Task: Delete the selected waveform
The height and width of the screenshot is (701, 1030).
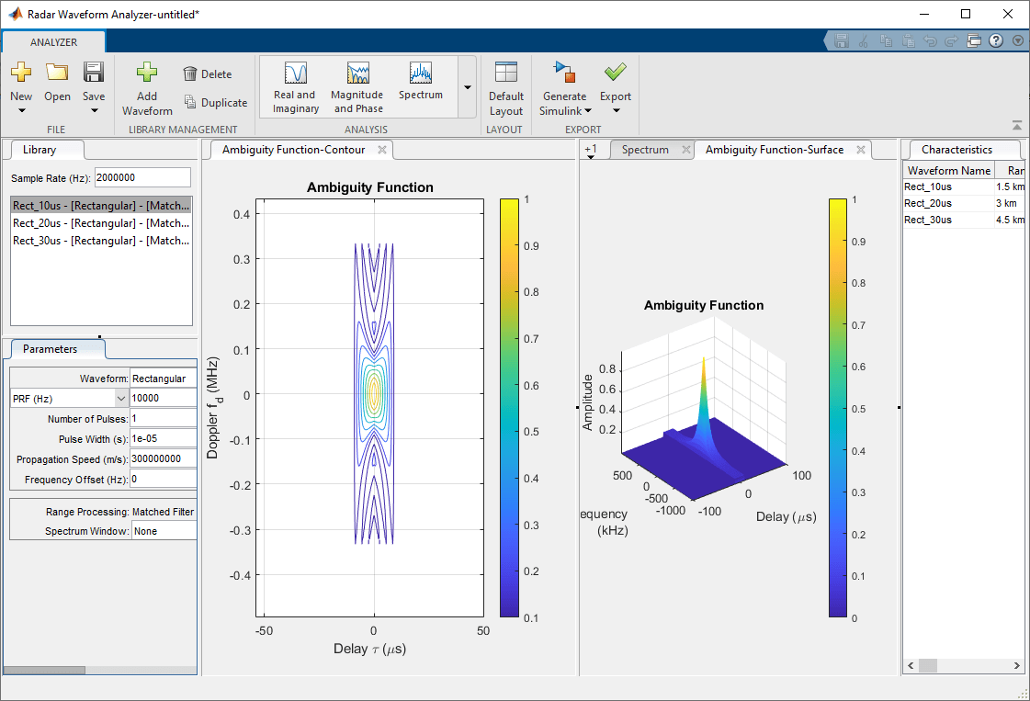Action: pos(207,74)
